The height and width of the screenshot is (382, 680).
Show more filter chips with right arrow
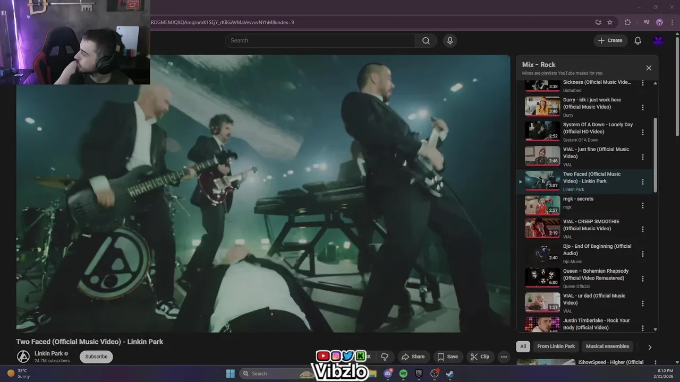click(649, 347)
